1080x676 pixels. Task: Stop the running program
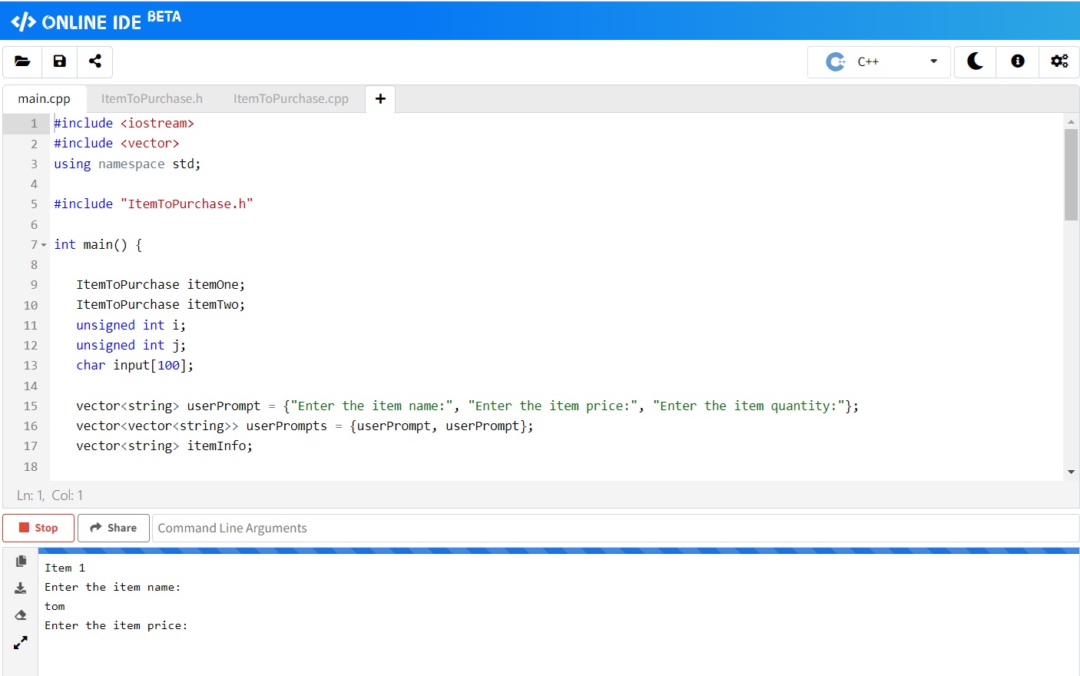[38, 528]
